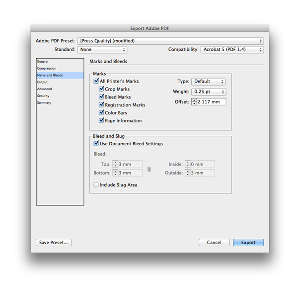Toggle Use Document Bleed Settings checkbox
Screen dimensions: 298x284
[x=96, y=143]
